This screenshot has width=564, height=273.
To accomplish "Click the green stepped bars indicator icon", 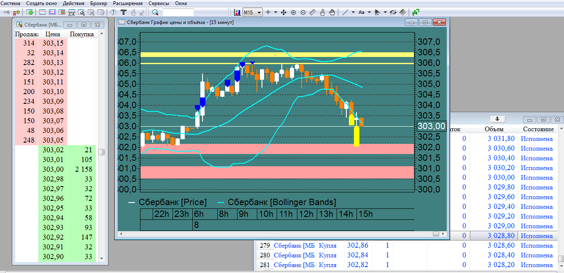I will pos(416,12).
